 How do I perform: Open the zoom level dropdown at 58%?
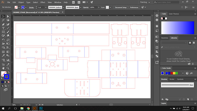pos(21,105)
